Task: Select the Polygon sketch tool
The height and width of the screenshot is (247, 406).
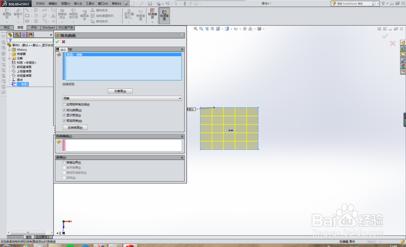Action: [36, 21]
